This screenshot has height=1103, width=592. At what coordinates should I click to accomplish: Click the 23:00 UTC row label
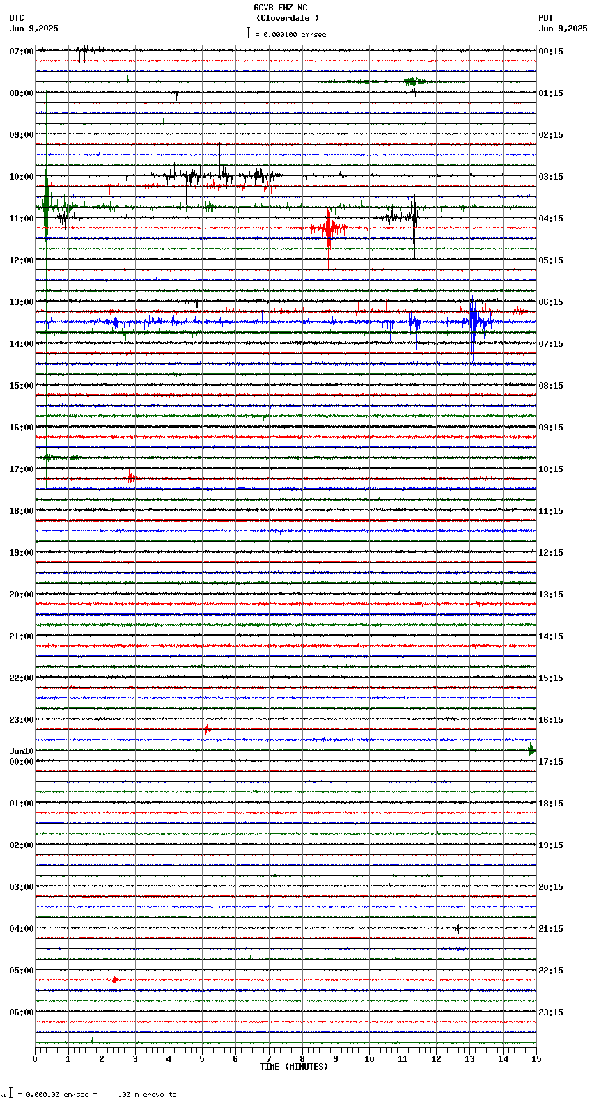click(22, 720)
